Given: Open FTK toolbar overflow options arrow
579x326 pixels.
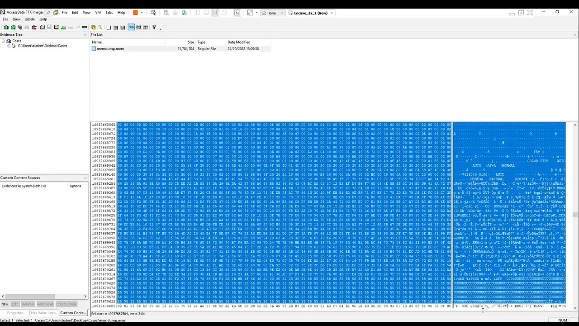Looking at the screenshot, I should click(161, 29).
